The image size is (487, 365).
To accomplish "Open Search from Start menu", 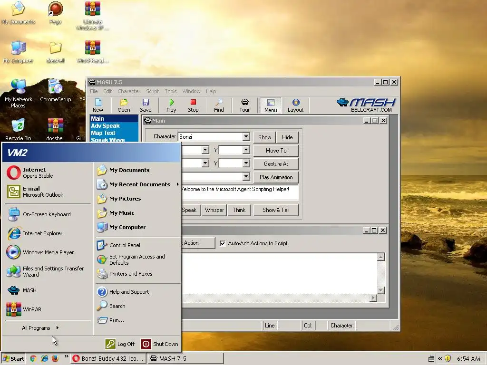I will click(138, 306).
